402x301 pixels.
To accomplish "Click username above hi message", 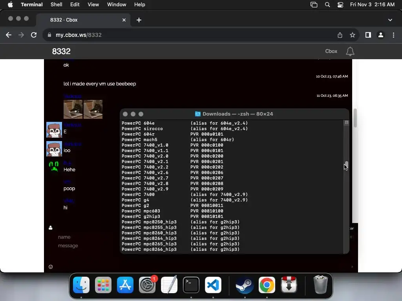I will point(69,201).
